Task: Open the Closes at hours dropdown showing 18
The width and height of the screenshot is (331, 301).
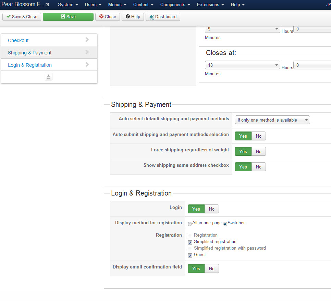Action: [x=242, y=65]
